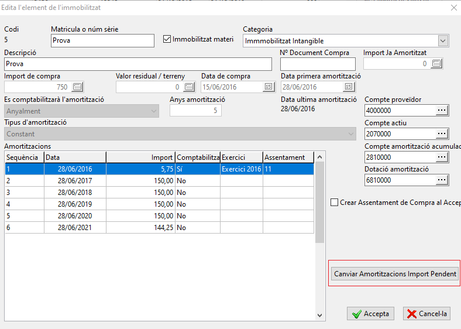
Task: Click the Matricula o núm sèrie field
Action: [102, 40]
